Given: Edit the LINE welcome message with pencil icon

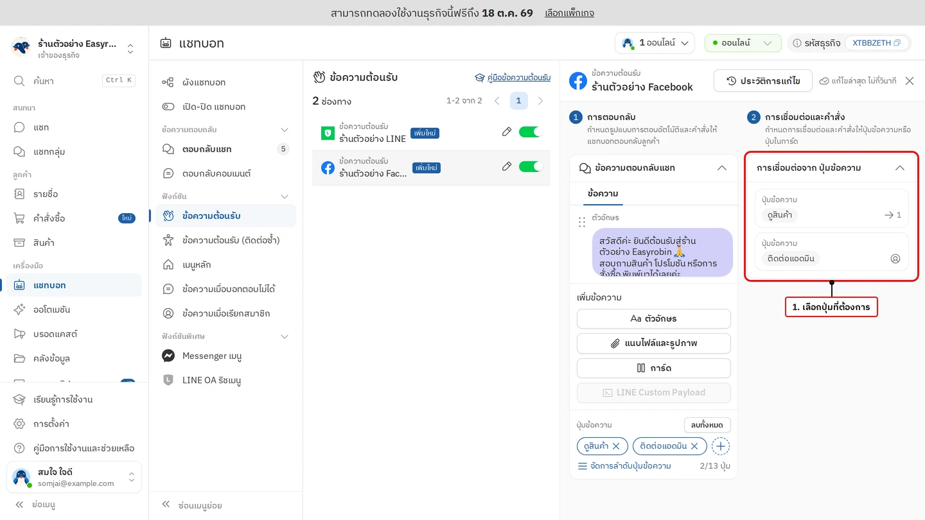Looking at the screenshot, I should [x=507, y=132].
